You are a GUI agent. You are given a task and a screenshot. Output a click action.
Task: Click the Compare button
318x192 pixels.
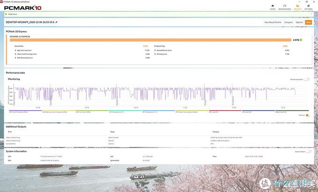289,22
